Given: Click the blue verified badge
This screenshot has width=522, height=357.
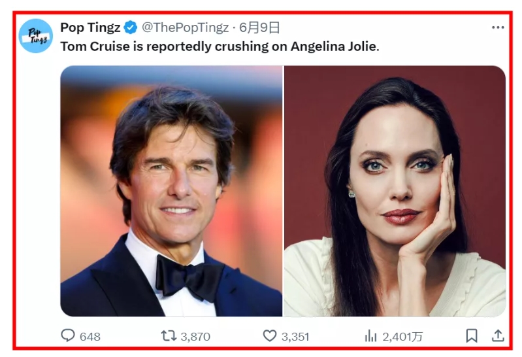Looking at the screenshot, I should [131, 27].
